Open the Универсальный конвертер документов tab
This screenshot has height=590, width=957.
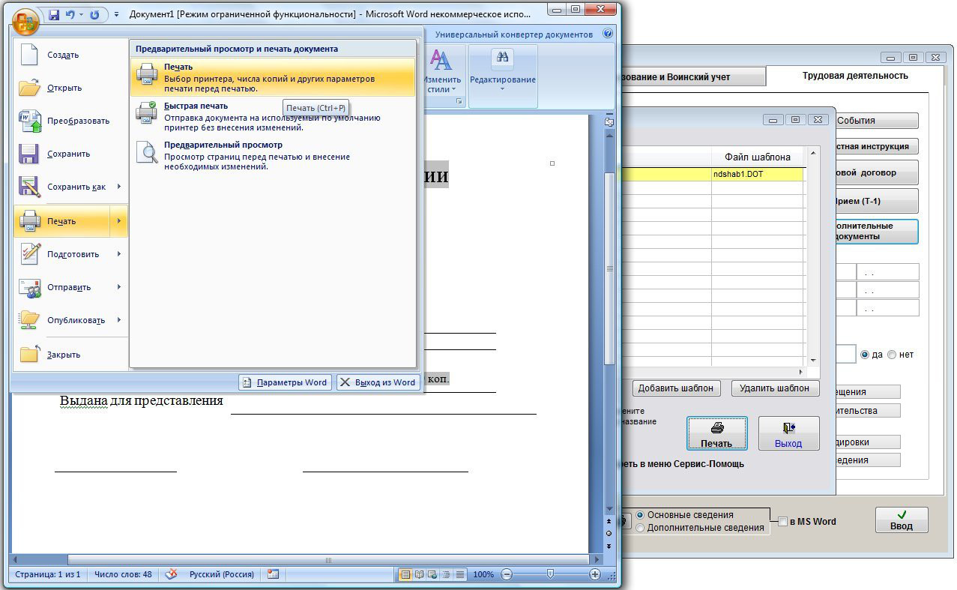click(x=514, y=34)
